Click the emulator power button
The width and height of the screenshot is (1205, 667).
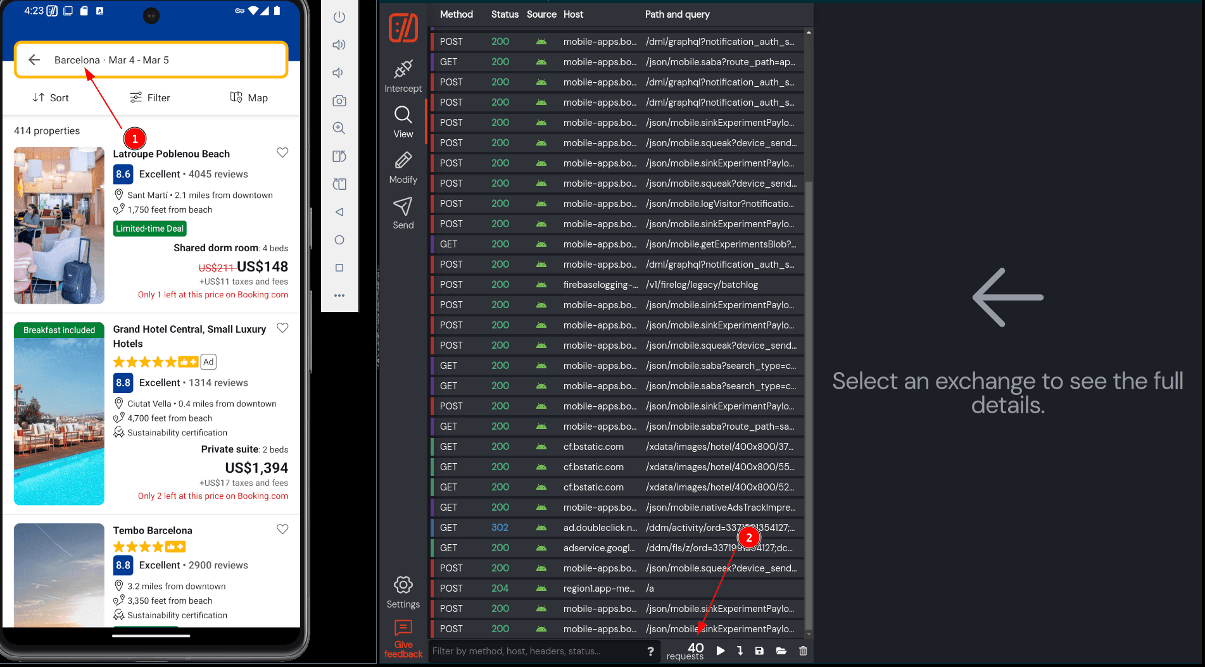coord(339,17)
